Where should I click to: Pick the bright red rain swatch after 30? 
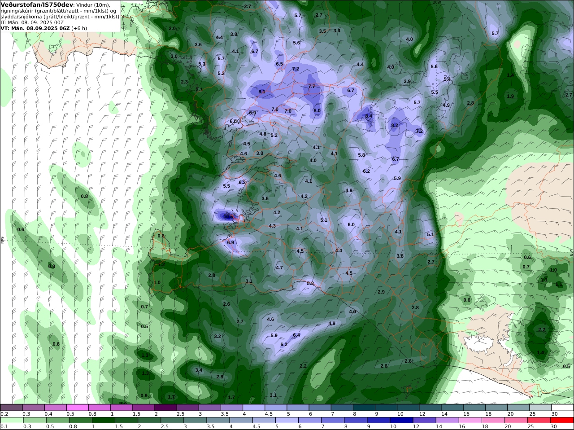(562, 420)
